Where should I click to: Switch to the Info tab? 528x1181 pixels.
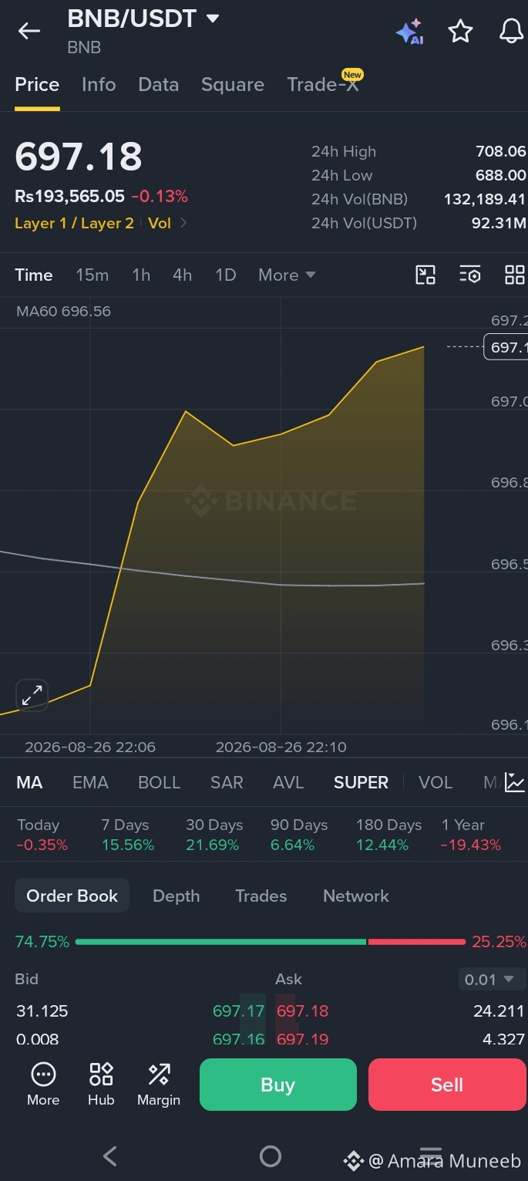(99, 85)
